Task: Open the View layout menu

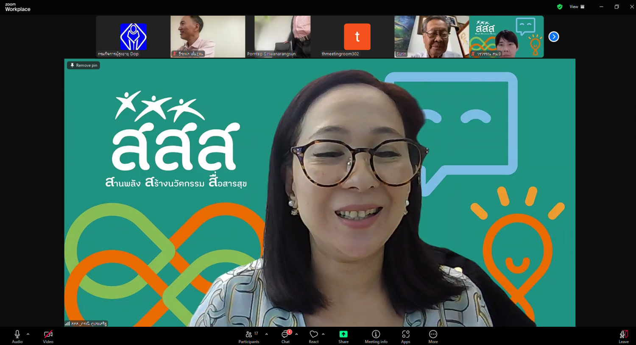Action: pyautogui.click(x=577, y=7)
